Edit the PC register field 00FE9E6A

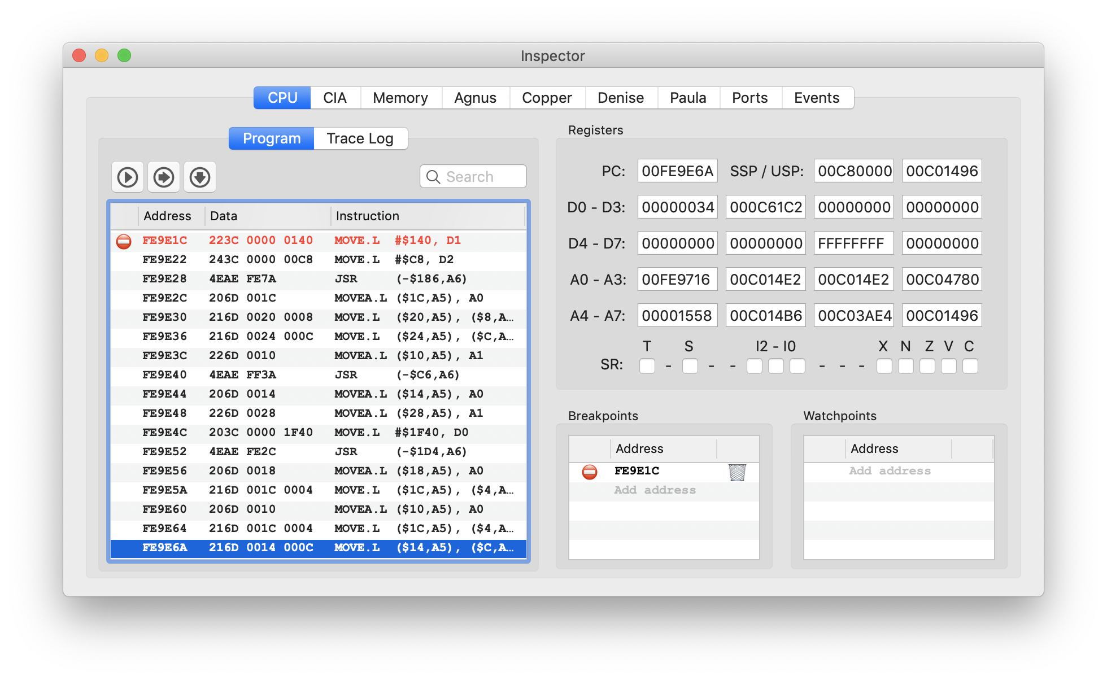[678, 171]
